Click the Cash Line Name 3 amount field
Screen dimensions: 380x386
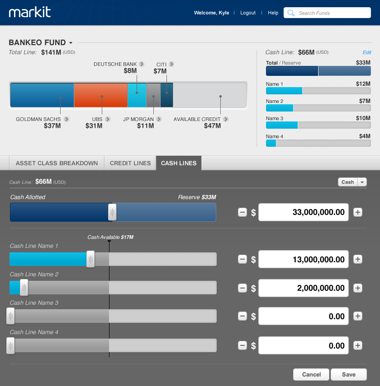click(303, 316)
